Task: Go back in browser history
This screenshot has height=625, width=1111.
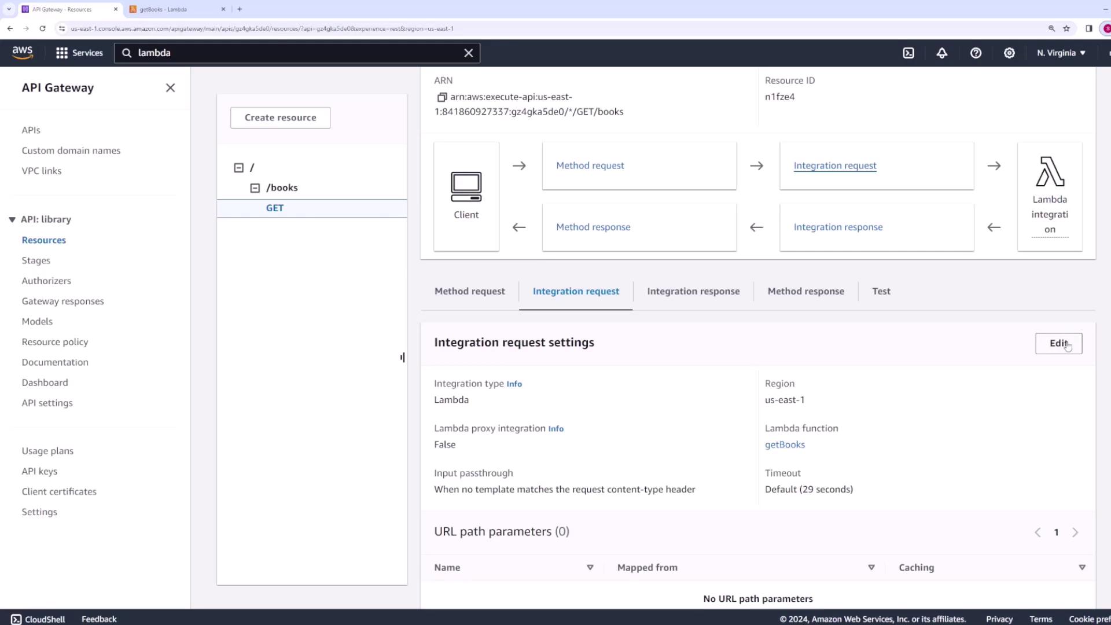Action: pyautogui.click(x=10, y=28)
